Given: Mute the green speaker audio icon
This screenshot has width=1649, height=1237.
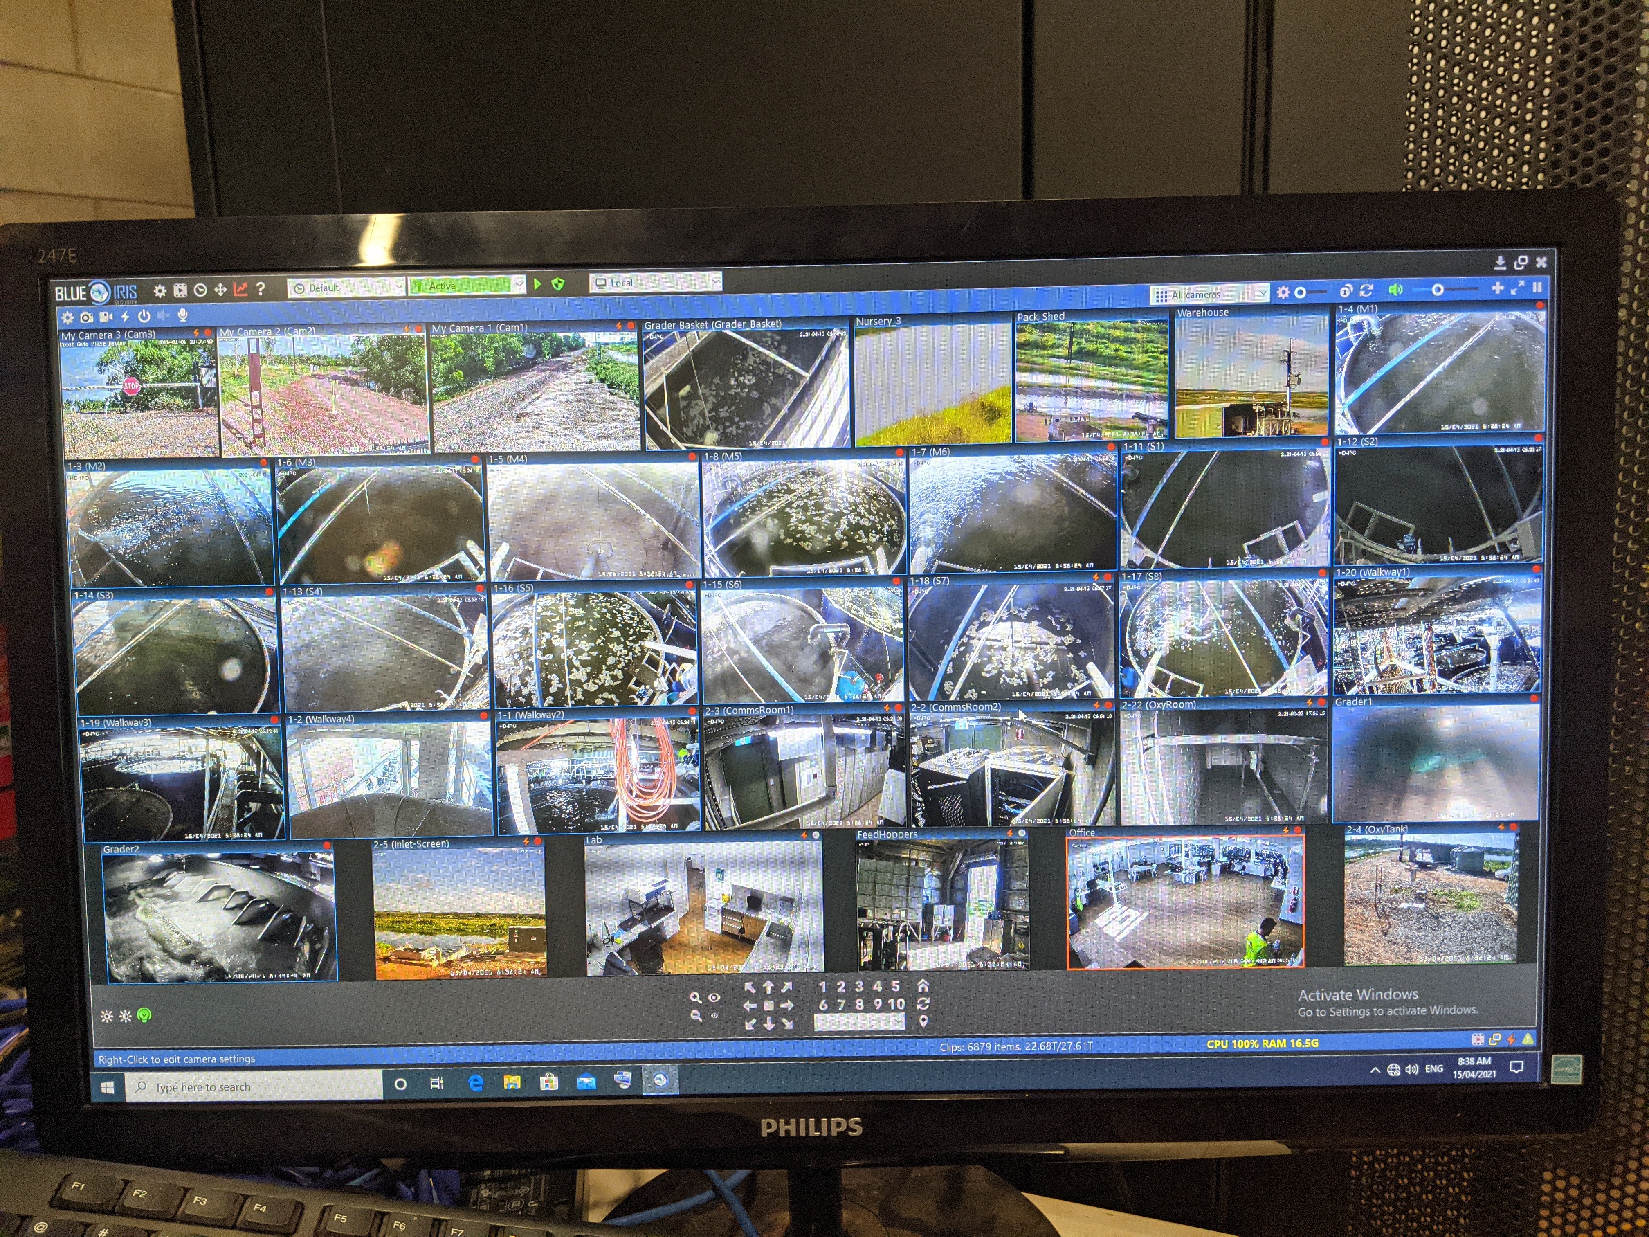Looking at the screenshot, I should coord(1395,289).
